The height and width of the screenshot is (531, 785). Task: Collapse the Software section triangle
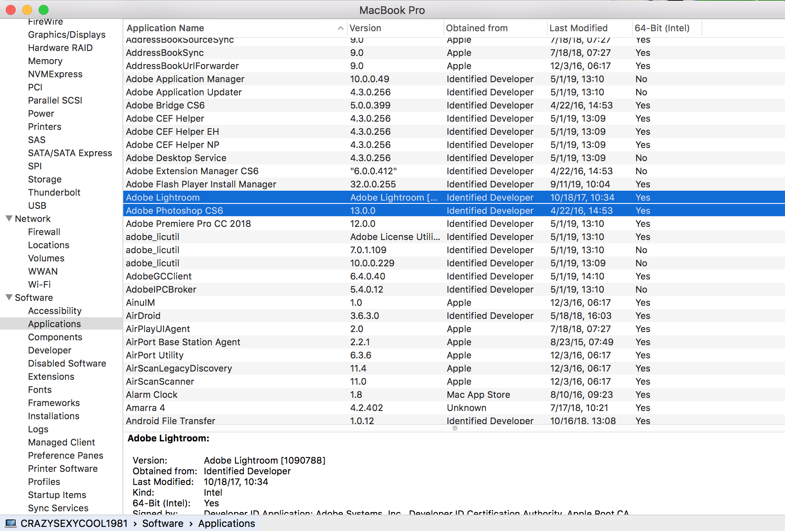coord(9,297)
